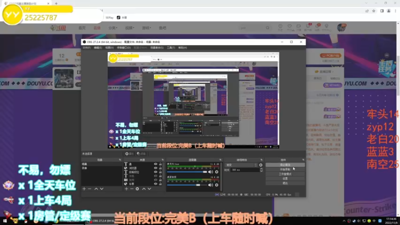Mute the 麦克风/Aux speaker icon
400x225 pixels.
pos(210,171)
